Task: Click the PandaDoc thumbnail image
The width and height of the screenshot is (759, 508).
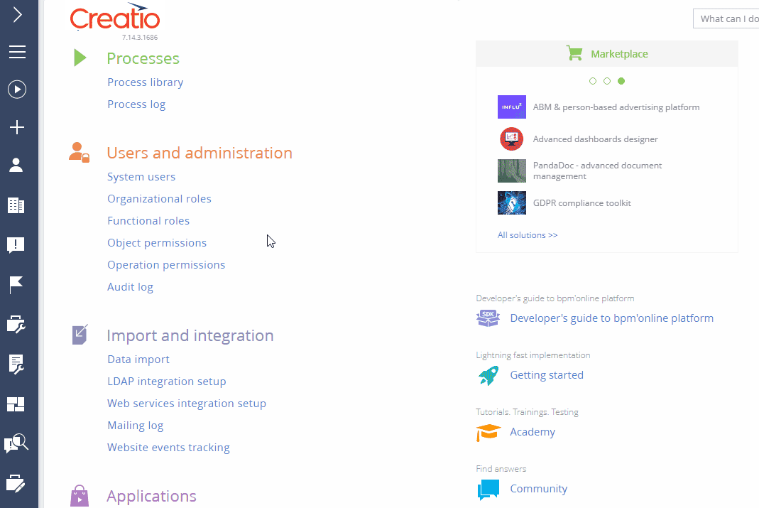Action: tap(512, 171)
